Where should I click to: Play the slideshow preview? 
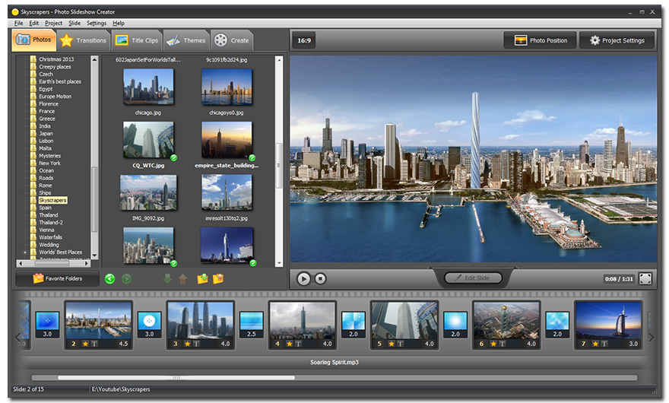pyautogui.click(x=303, y=279)
